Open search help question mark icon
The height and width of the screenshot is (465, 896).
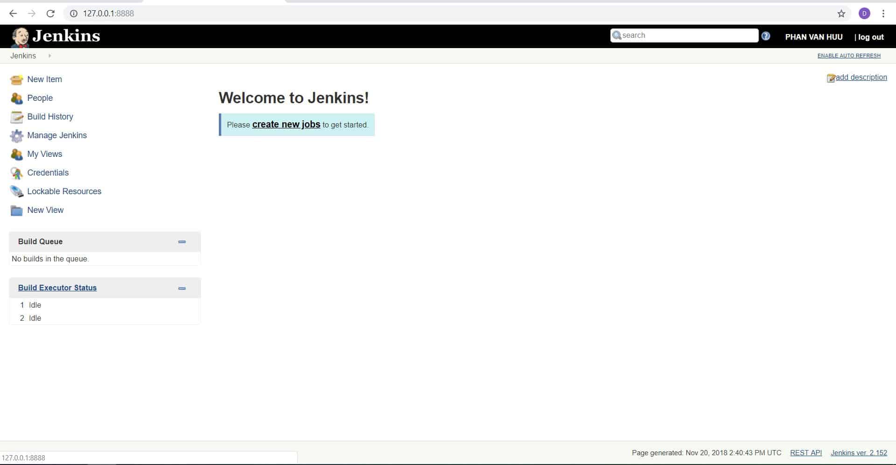[766, 36]
